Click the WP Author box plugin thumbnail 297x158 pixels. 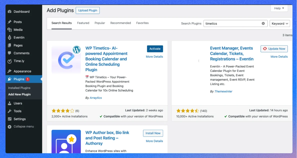pyautogui.click(x=66, y=141)
